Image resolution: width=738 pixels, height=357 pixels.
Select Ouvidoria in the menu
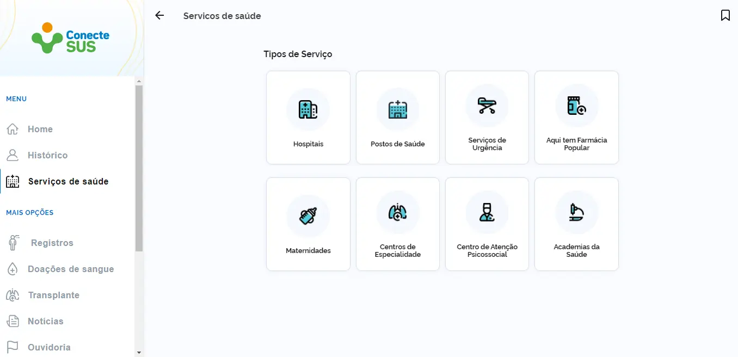coord(48,347)
